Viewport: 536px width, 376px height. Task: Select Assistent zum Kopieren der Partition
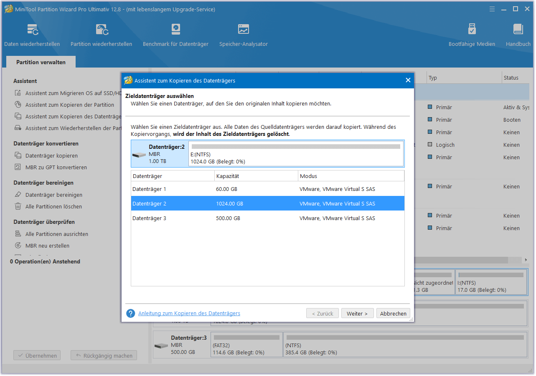(x=70, y=105)
